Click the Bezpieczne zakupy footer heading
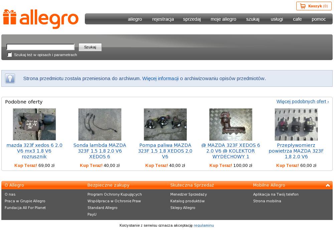The height and width of the screenshot is (232, 334). (109, 185)
